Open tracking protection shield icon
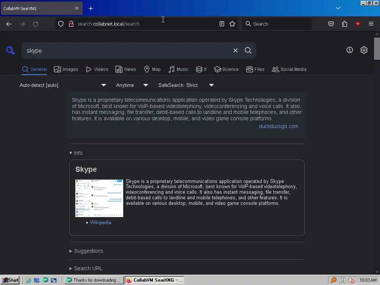The width and height of the screenshot is (380, 285). [x=61, y=24]
